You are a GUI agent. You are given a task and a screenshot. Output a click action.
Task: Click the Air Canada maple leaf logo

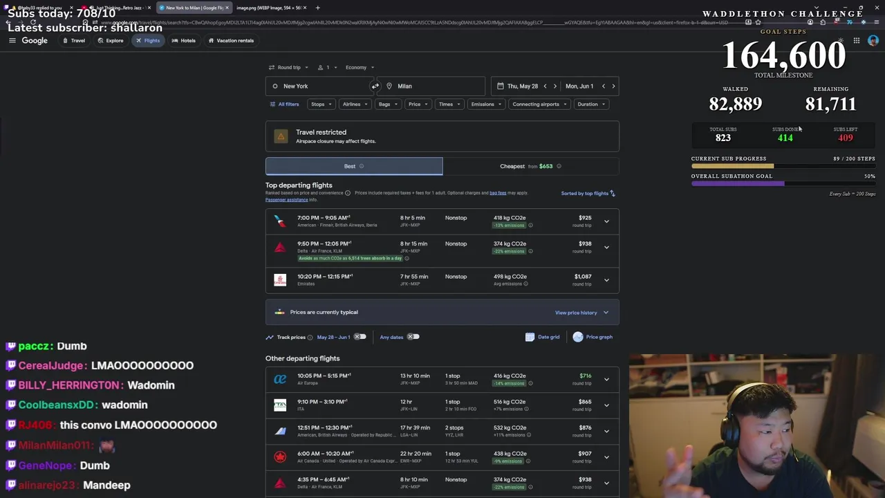click(280, 456)
